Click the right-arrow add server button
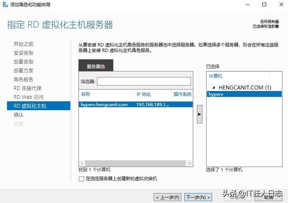Viewport: 288px width, 203px height. [199, 115]
